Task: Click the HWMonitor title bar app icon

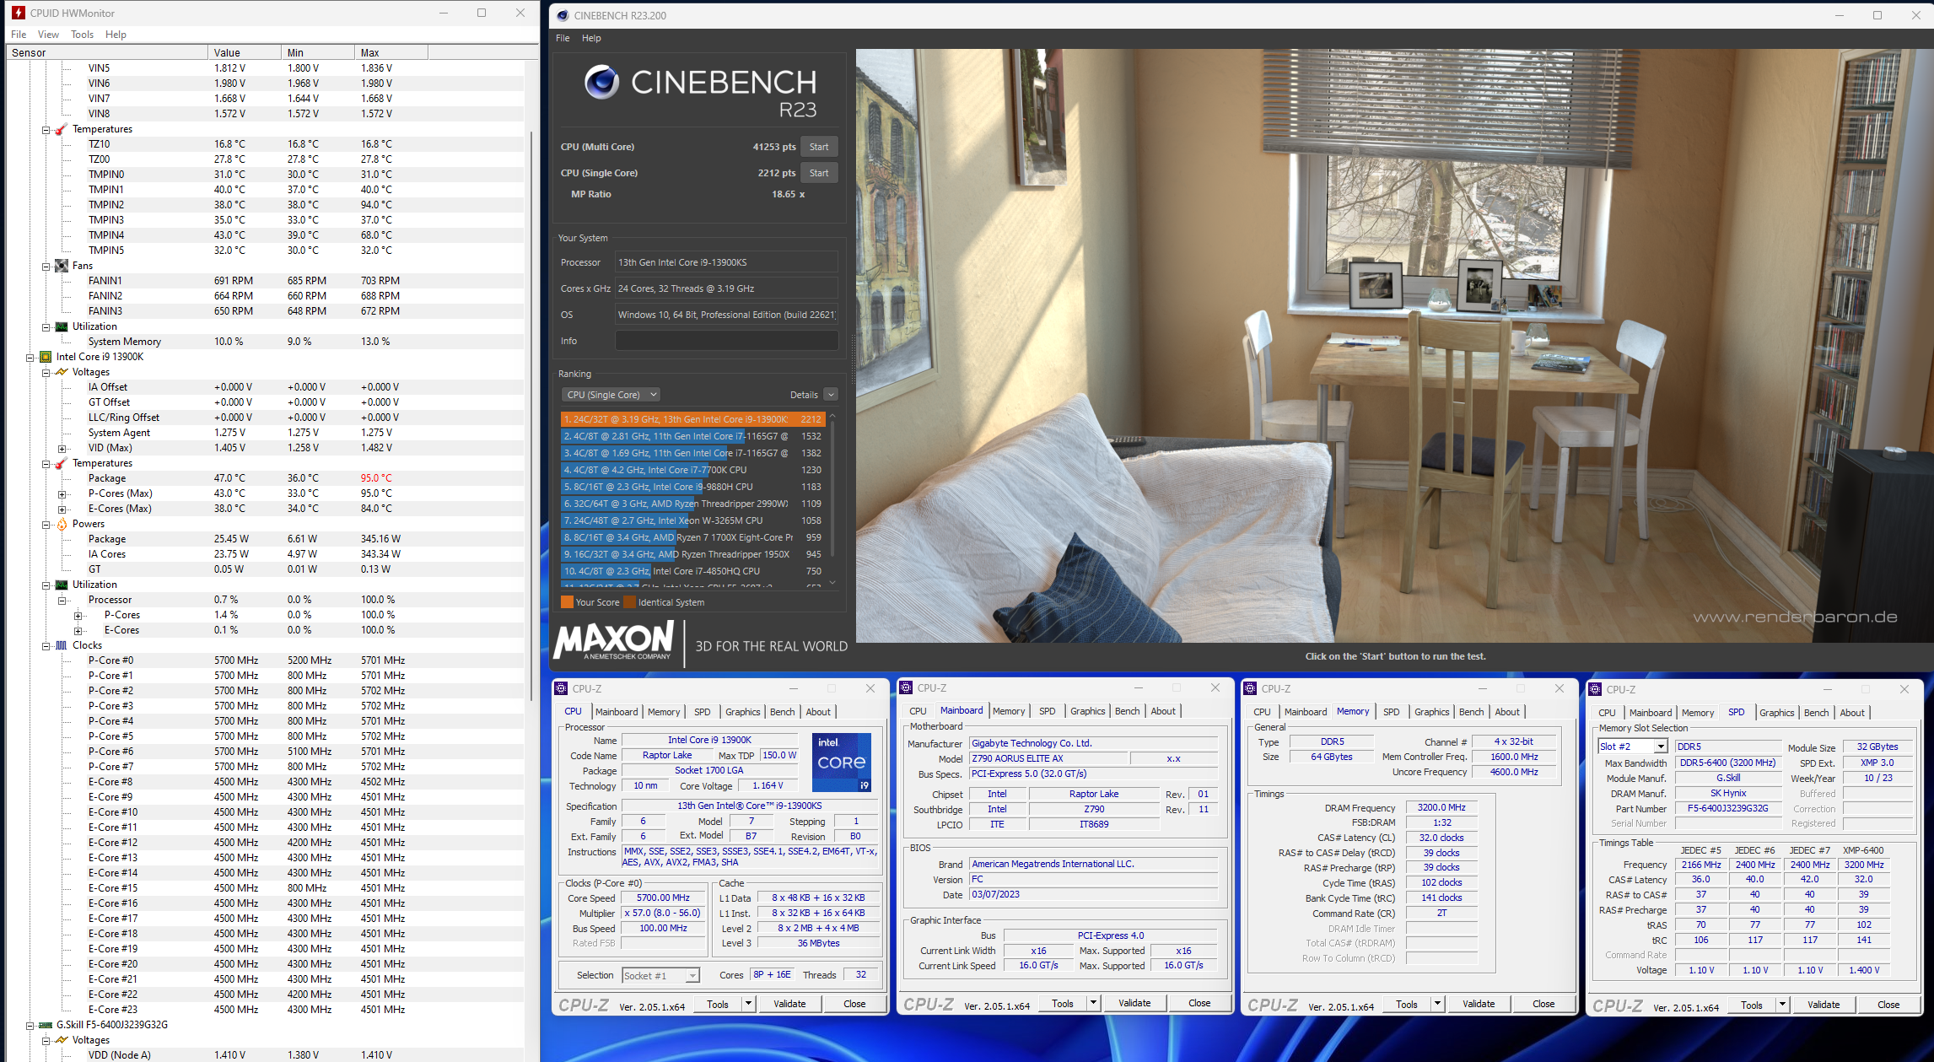Action: coord(18,13)
